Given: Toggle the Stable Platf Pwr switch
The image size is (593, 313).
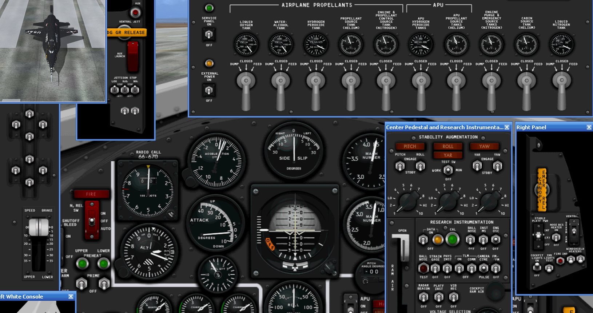Looking at the screenshot, I should tap(538, 235).
